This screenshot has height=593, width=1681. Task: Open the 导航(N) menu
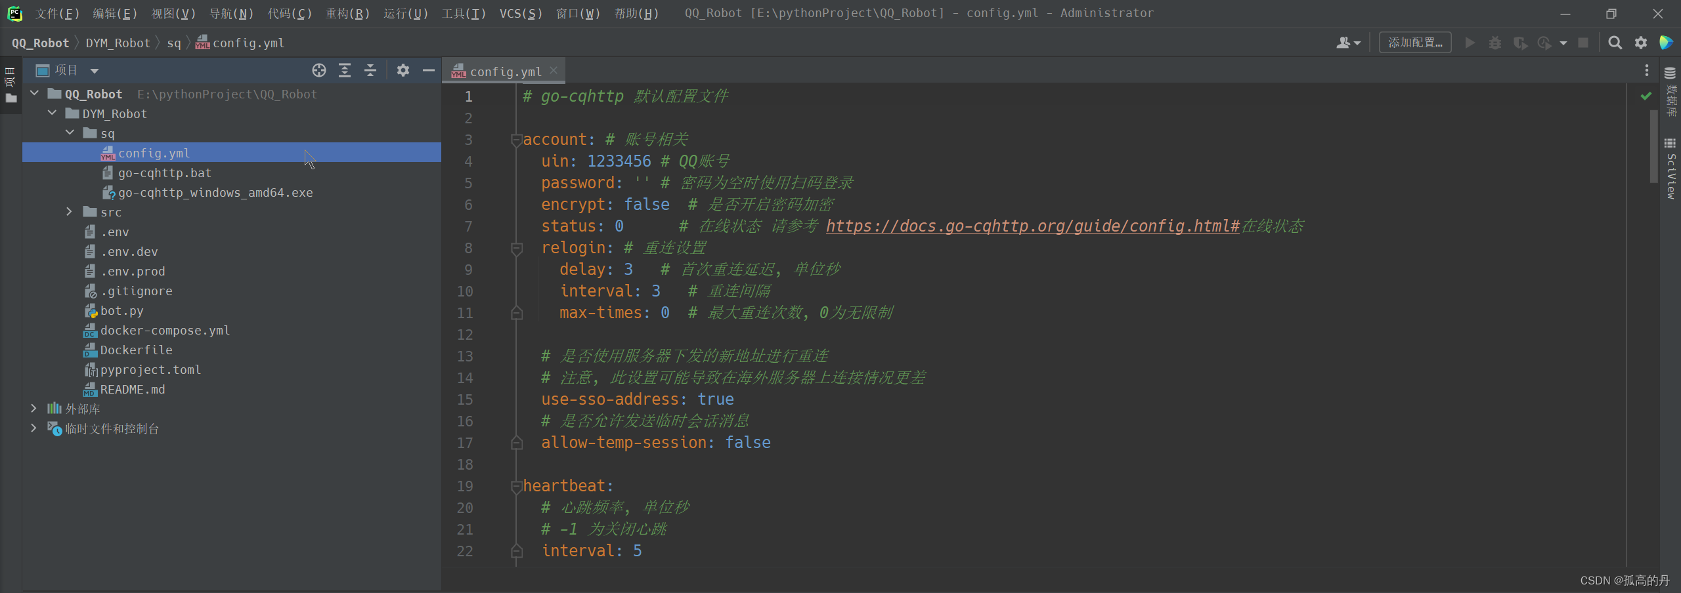click(231, 13)
